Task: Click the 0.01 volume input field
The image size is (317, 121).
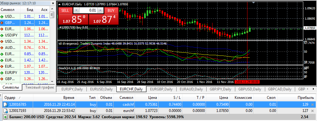Action: (89, 10)
